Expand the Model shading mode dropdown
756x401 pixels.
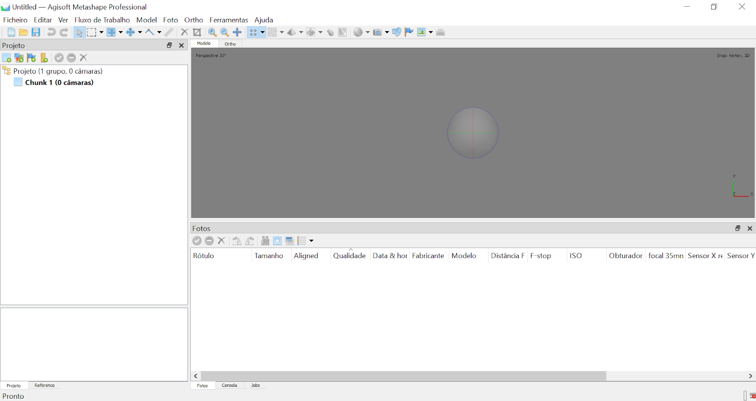301,32
